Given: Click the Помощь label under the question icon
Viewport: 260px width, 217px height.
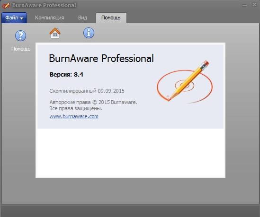Looking at the screenshot, I should click(21, 49).
